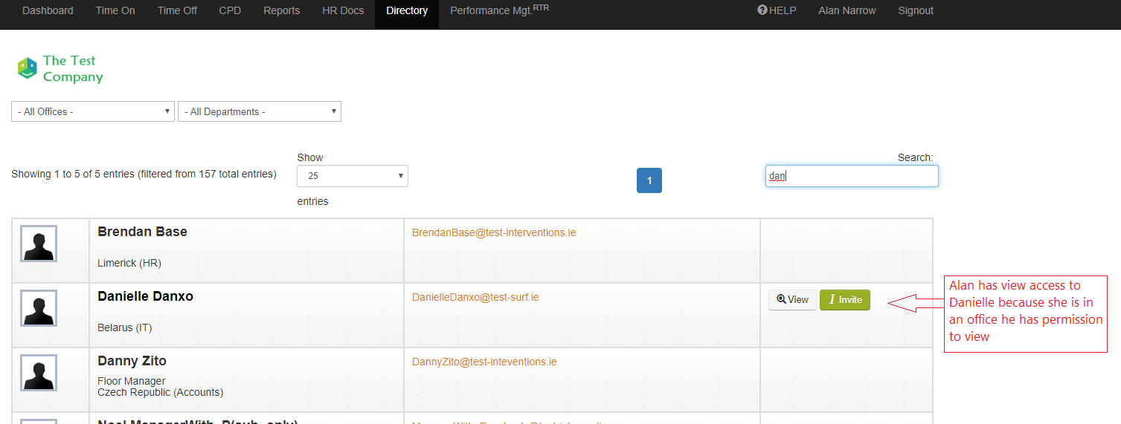Open the CPD section

coord(230,11)
